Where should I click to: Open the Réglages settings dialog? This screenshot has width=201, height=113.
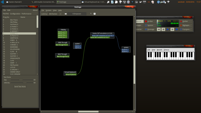[x=186, y=25]
